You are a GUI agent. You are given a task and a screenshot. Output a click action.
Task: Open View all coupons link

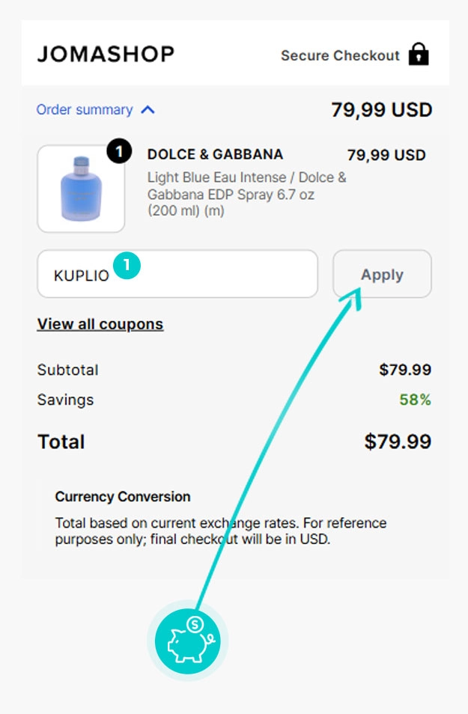click(100, 324)
